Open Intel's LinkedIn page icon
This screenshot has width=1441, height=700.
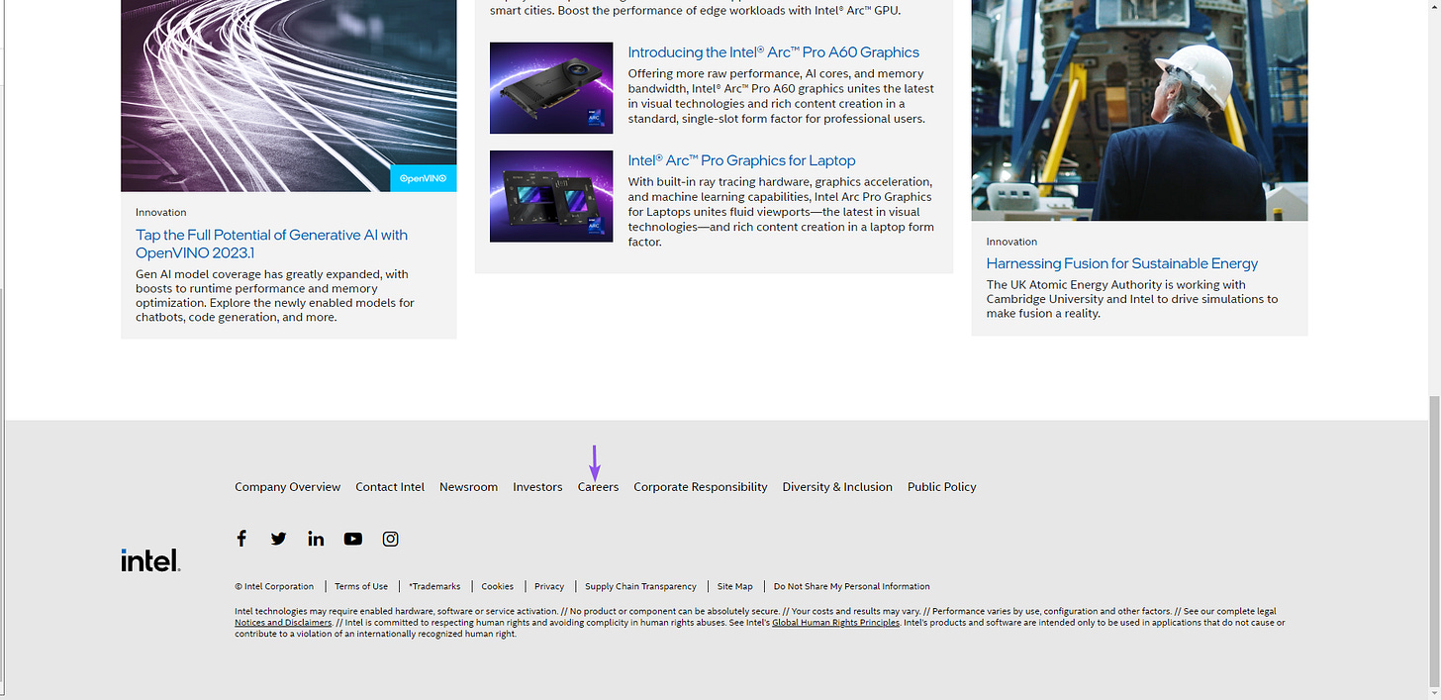coord(316,539)
